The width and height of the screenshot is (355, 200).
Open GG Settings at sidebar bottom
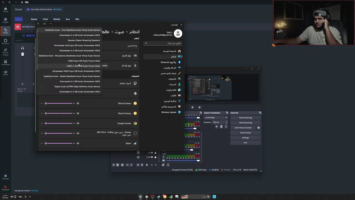(x=5, y=177)
